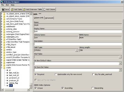124x92 pixels.
Task: Select the wftpl_isscat table
Action: point(11,47)
